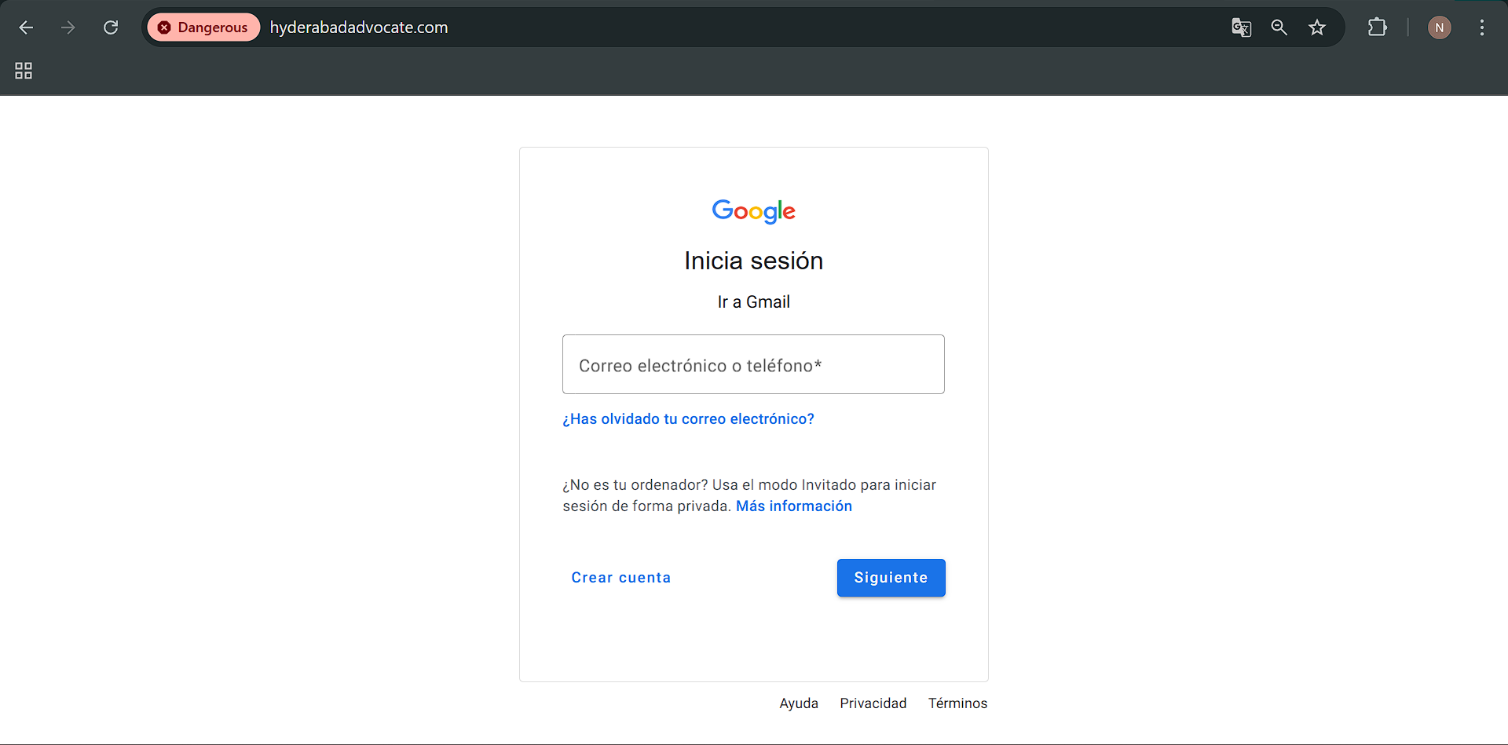Click the forward navigation arrow

[68, 27]
